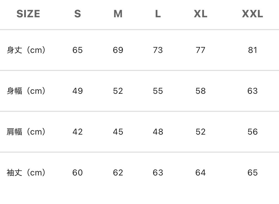Click the 身丈 value 69 for size M
The width and height of the screenshot is (279, 204).
point(118,50)
